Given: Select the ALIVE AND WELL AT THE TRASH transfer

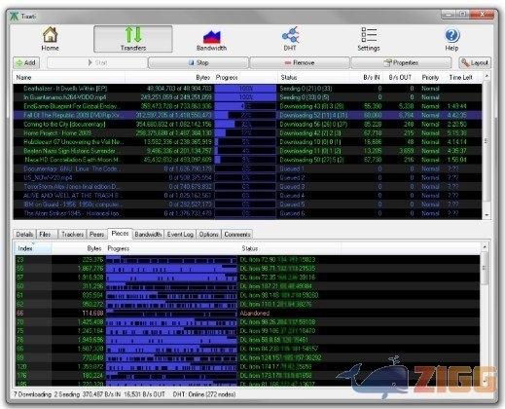Looking at the screenshot, I should 247,196.
